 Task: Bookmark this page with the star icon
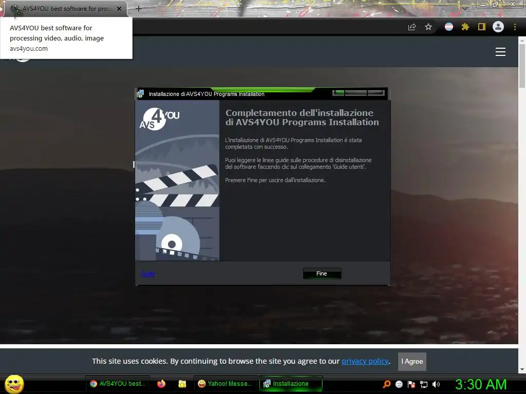click(428, 27)
